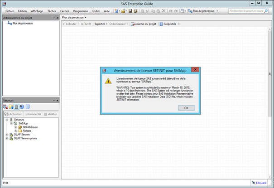
Task: Open the Affichage menu
Action: point(37,11)
